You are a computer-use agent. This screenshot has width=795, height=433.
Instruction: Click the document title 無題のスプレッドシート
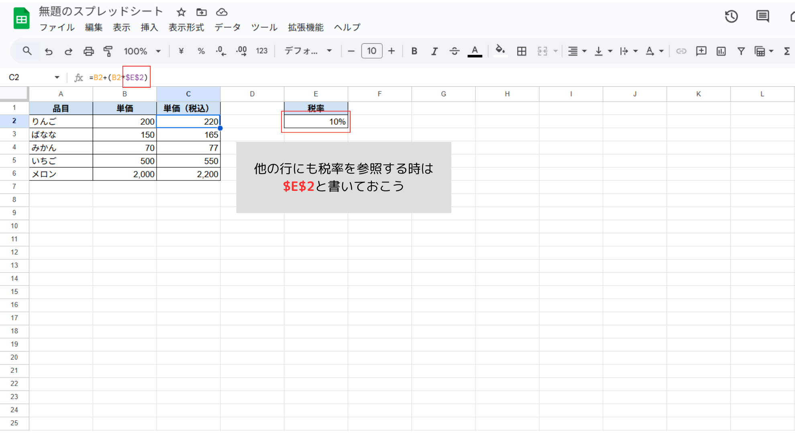coord(101,12)
